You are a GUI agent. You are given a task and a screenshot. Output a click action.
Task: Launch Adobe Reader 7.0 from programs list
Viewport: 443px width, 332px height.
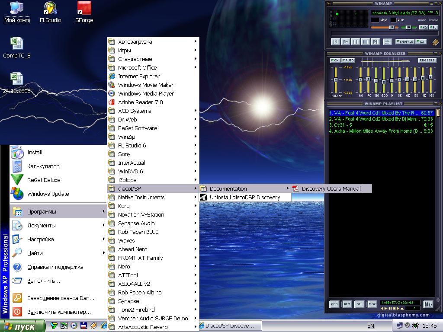tap(140, 102)
